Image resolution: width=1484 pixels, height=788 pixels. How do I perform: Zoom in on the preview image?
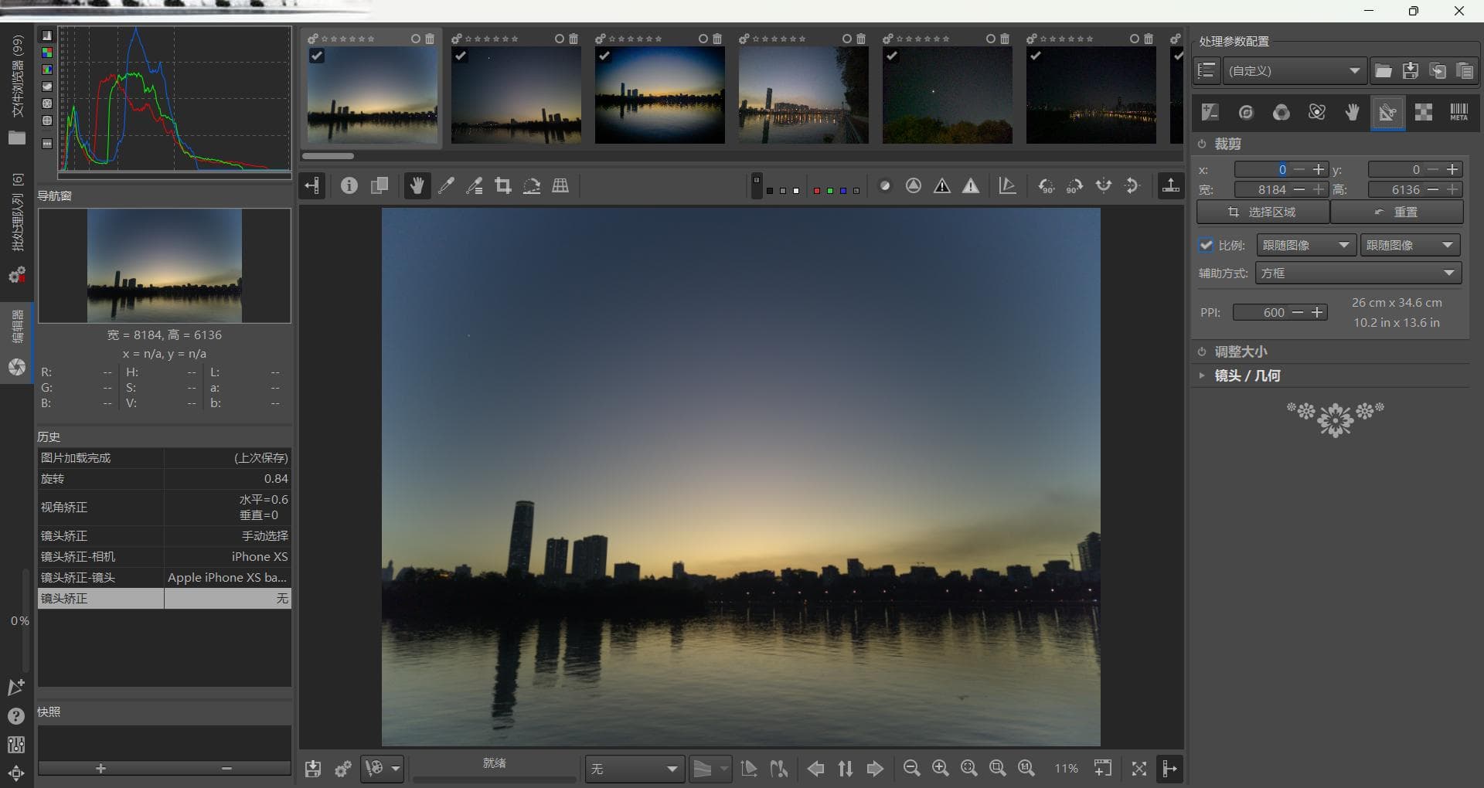[941, 769]
